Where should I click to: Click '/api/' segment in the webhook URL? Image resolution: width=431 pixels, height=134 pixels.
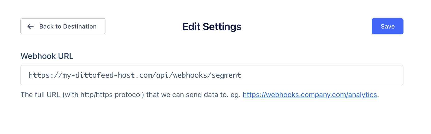pos(163,75)
